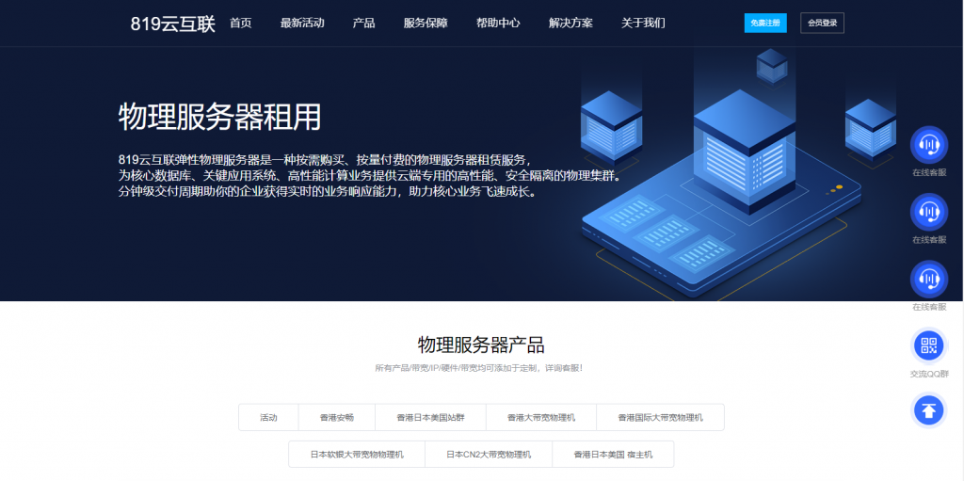
Task: Click 帮助中心 in the top menu
Action: click(498, 24)
